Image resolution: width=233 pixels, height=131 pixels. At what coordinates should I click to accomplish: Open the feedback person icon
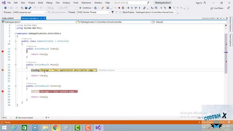pyautogui.click(x=229, y=8)
